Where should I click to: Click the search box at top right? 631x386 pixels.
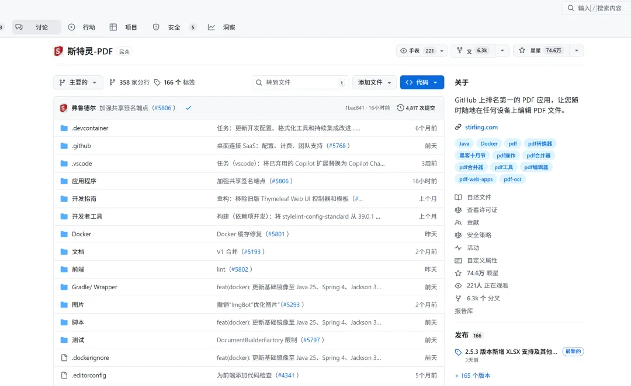coord(597,8)
